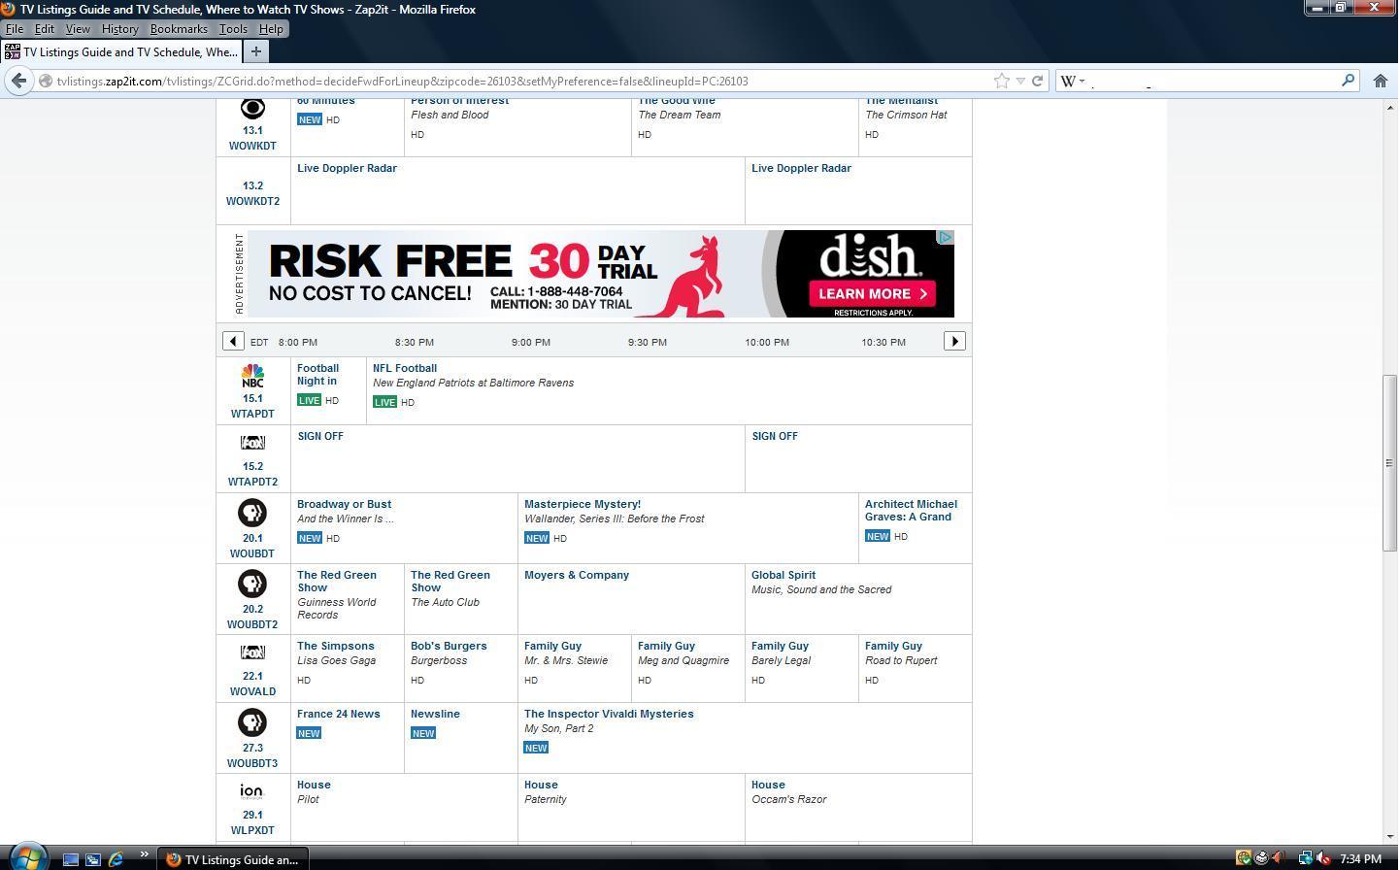Open Architect Michael Graves listing

click(x=911, y=511)
